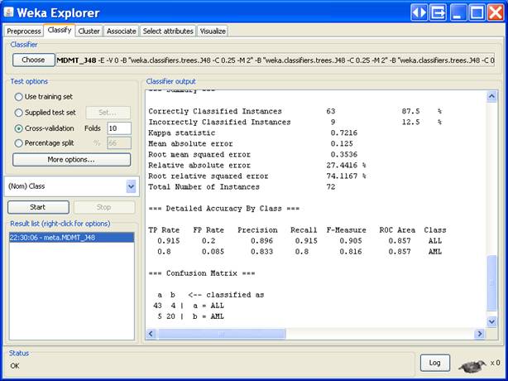Viewport: 508px width, 381px height.
Task: Click the Mean absolute error line
Action: click(x=251, y=143)
